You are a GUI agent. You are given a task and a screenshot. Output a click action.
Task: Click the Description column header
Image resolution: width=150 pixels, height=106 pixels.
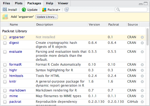click(62, 24)
